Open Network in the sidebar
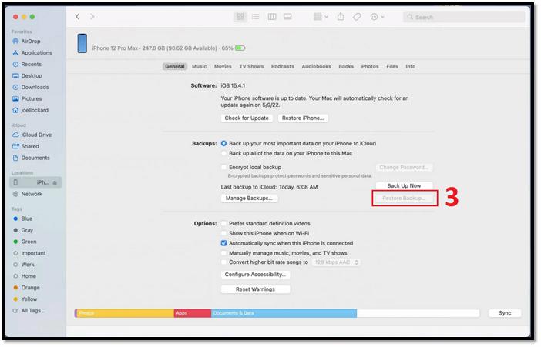The image size is (541, 347). (x=32, y=195)
